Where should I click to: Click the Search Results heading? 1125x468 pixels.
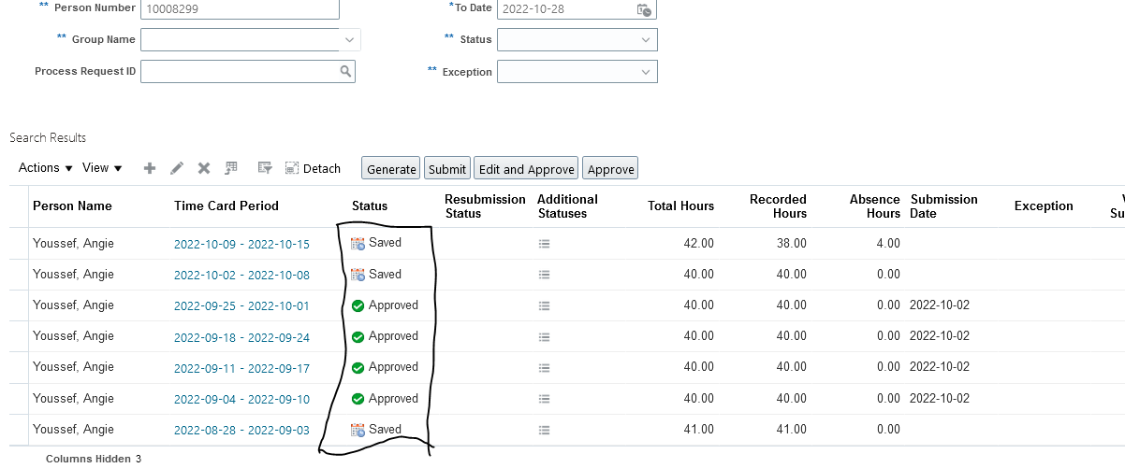pos(48,137)
